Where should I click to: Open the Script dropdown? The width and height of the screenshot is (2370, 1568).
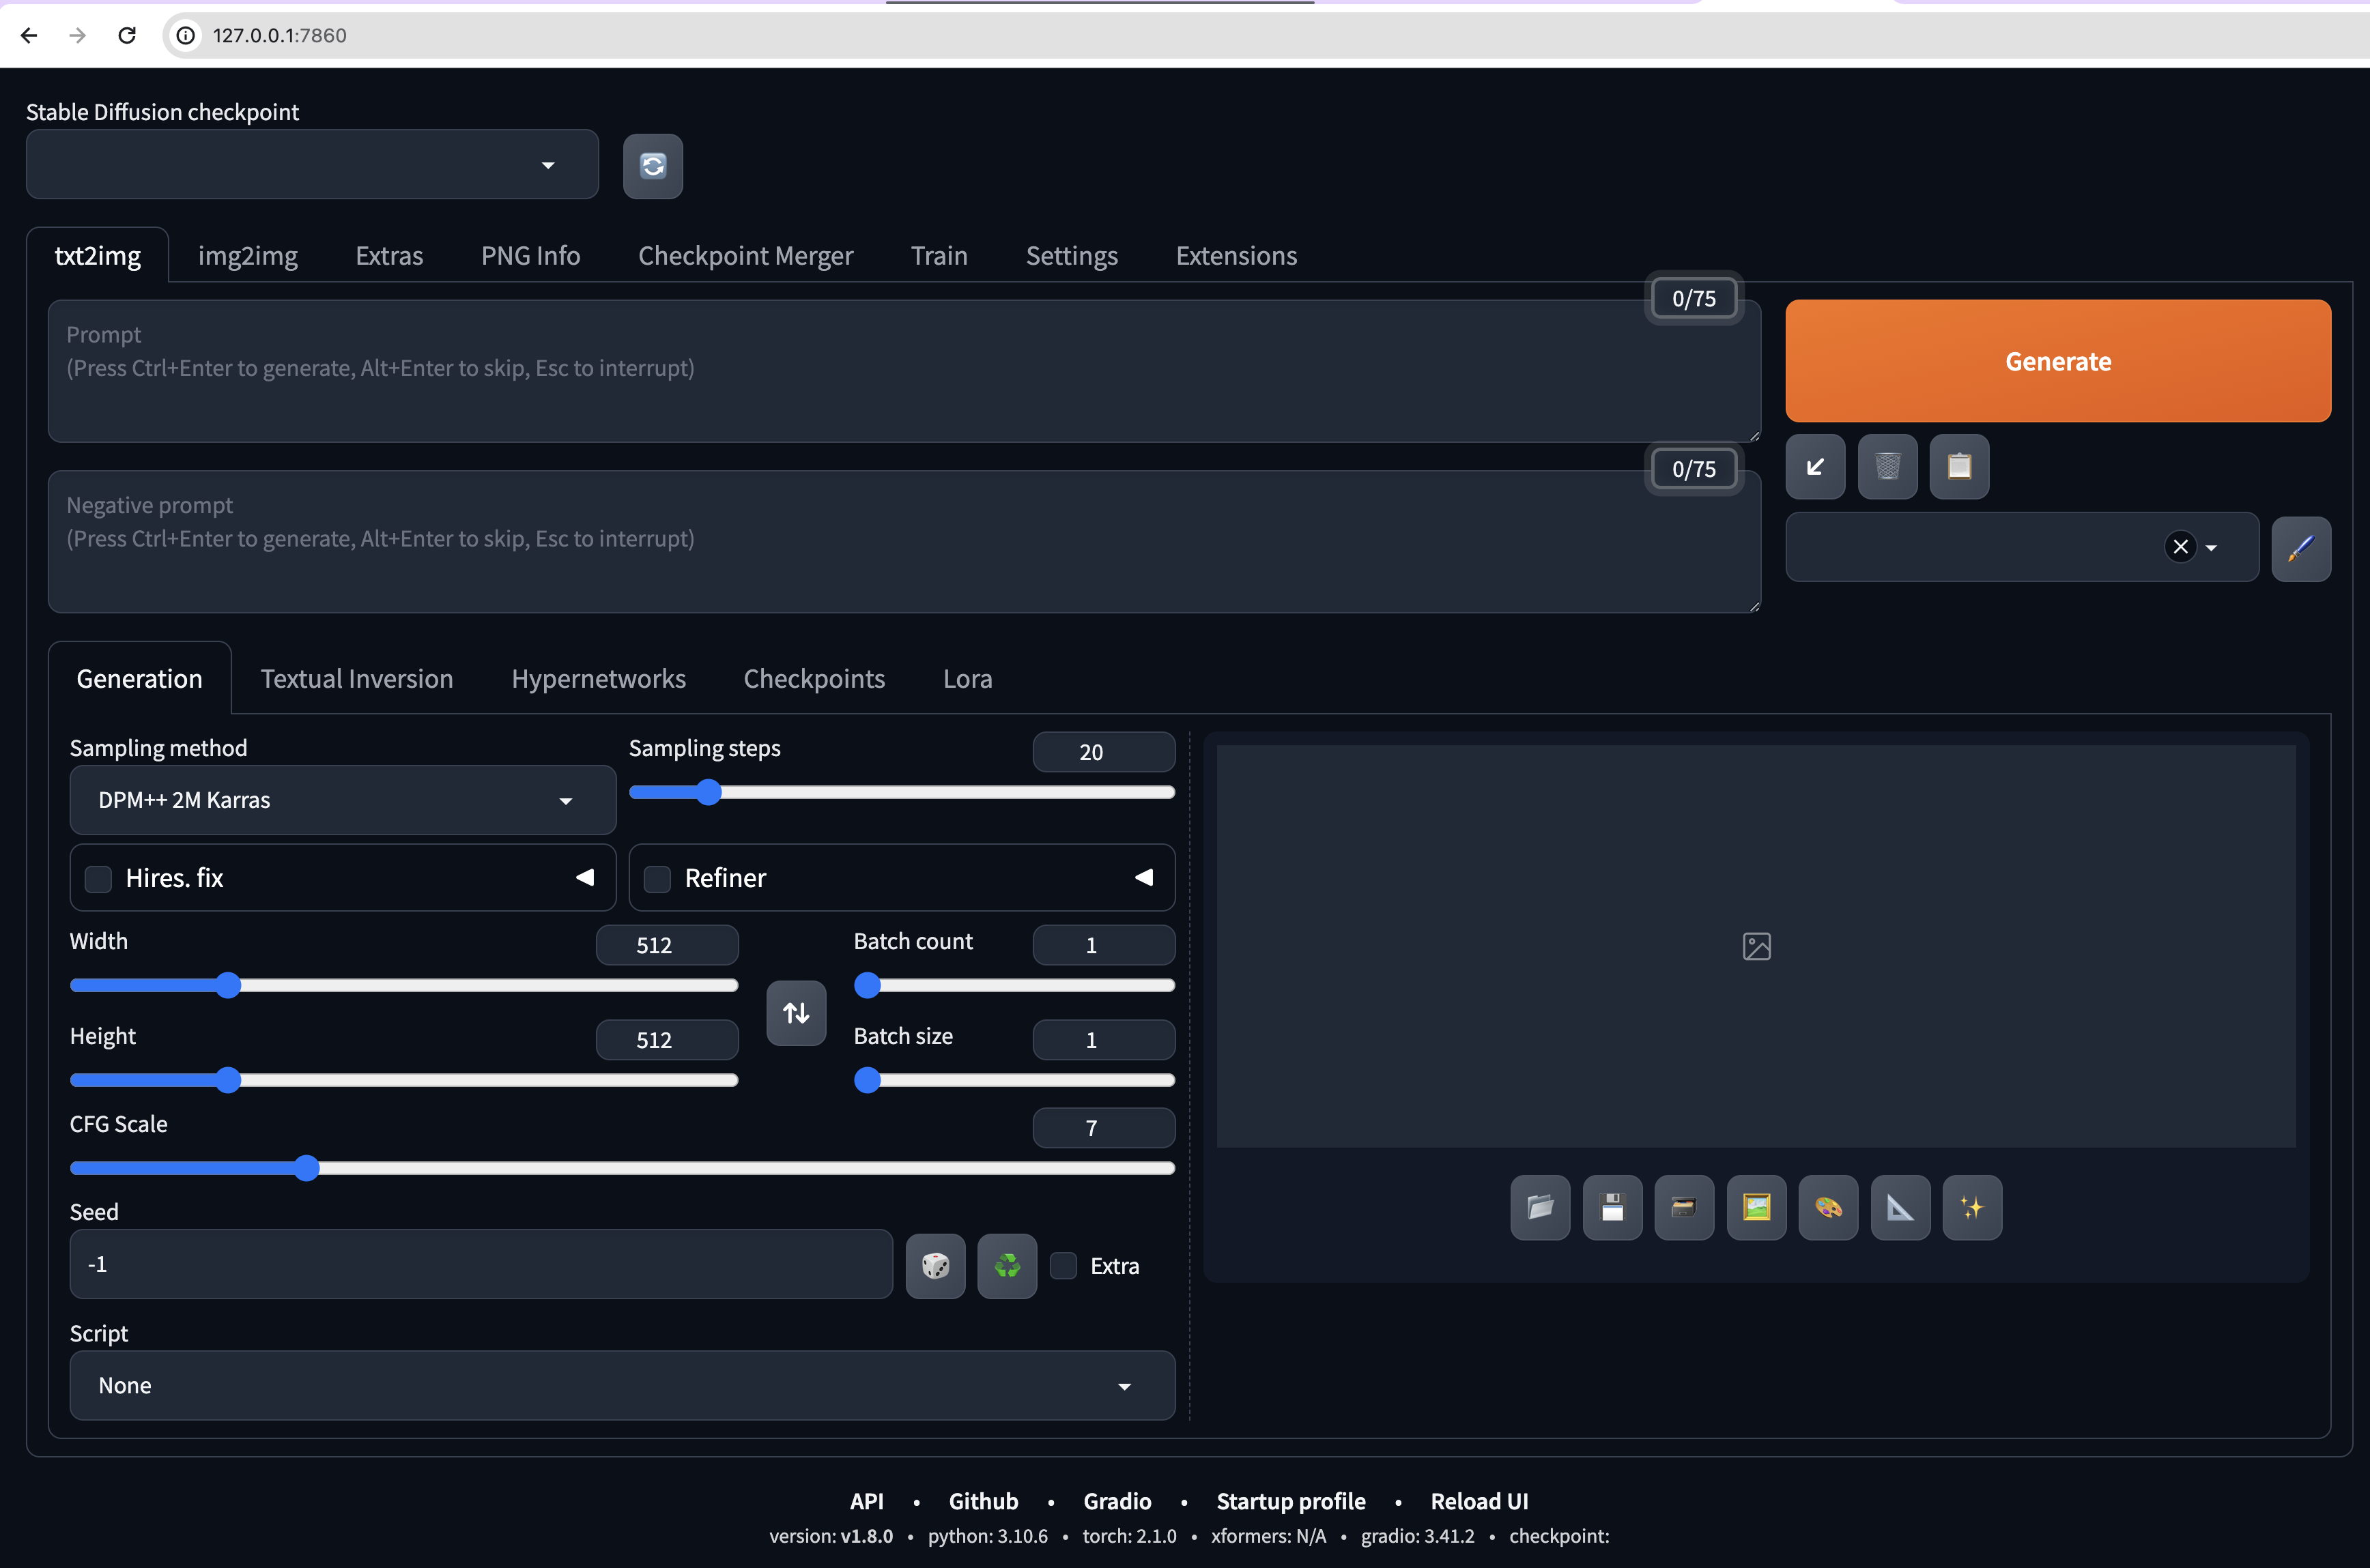tap(621, 1386)
